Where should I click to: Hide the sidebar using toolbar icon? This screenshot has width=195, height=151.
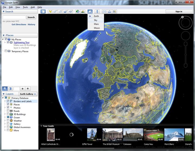[x=43, y=12]
